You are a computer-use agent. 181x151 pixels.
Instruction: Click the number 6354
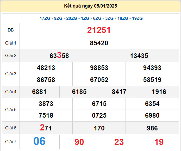152,104
